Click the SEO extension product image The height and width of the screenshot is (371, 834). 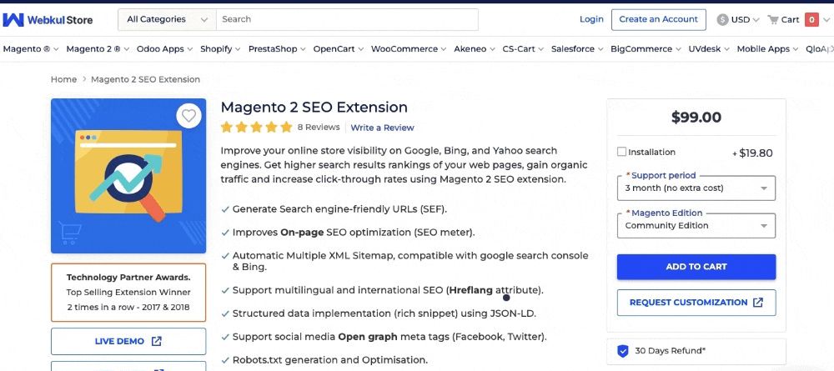coord(128,176)
